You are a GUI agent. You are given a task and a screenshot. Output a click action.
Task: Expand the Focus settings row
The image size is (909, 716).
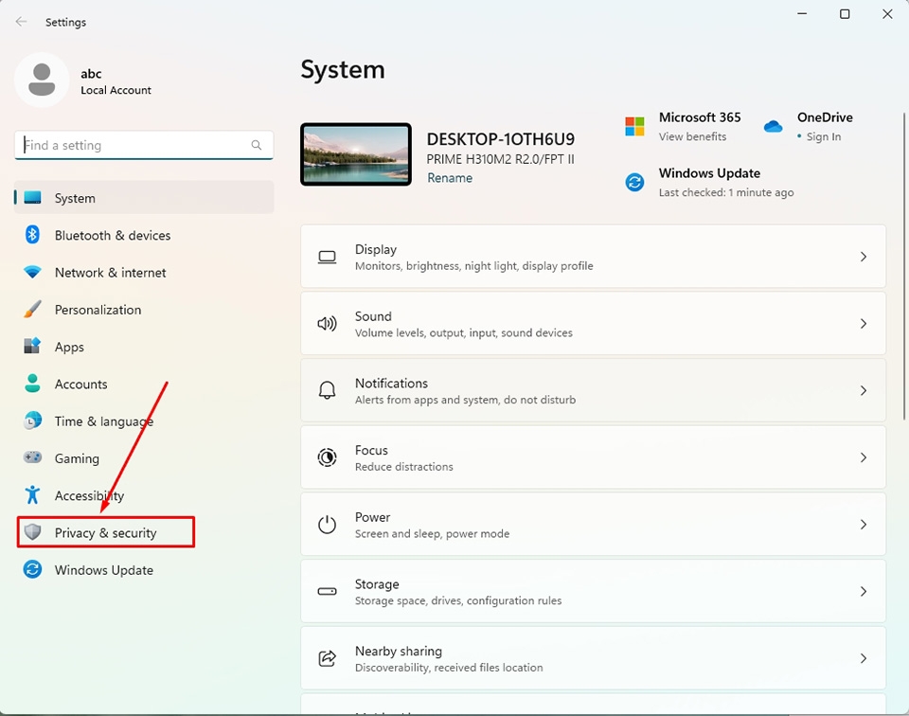(x=863, y=456)
